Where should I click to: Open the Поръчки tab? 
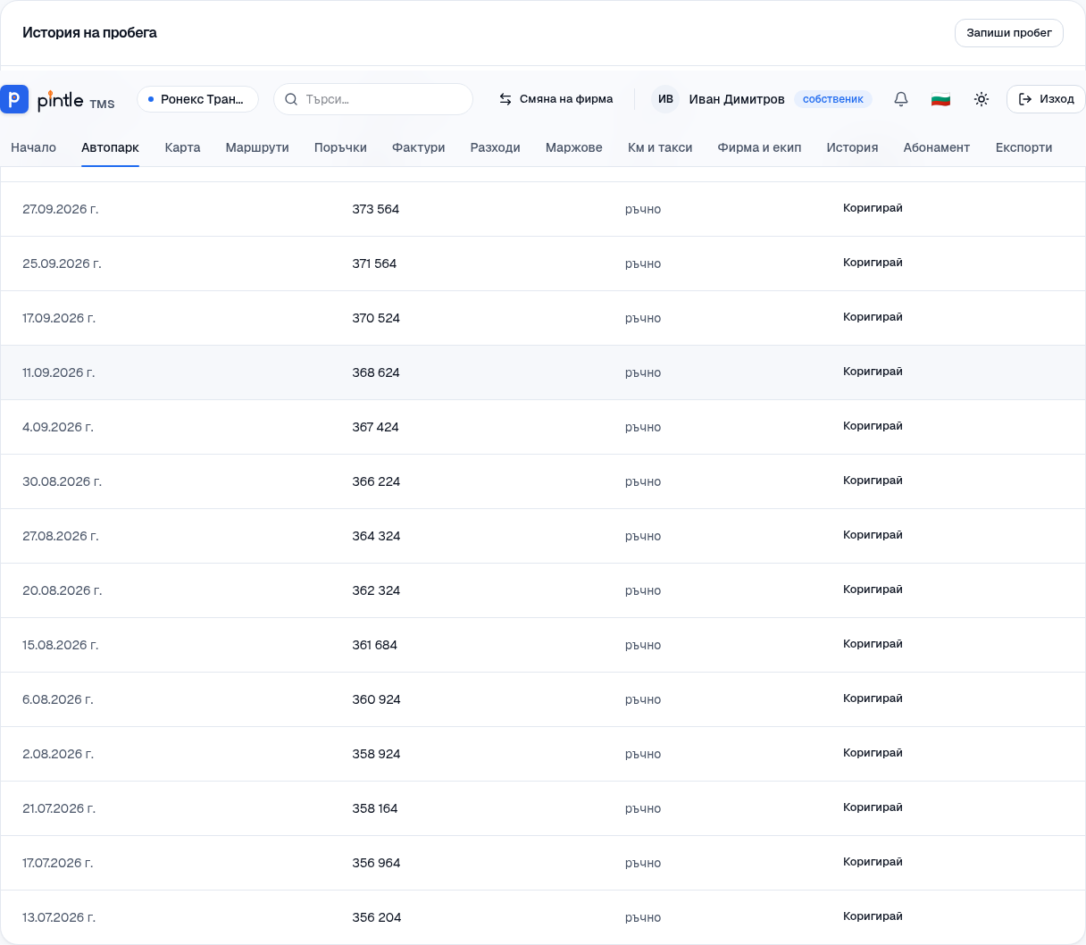coord(340,147)
